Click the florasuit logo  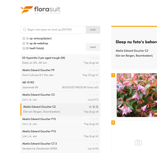click(x=40, y=10)
